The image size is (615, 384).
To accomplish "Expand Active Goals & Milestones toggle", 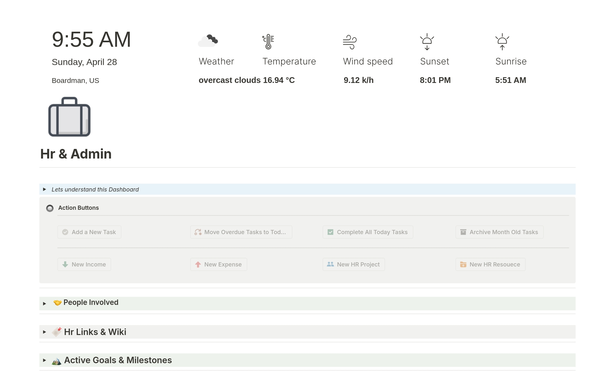I will coord(45,360).
